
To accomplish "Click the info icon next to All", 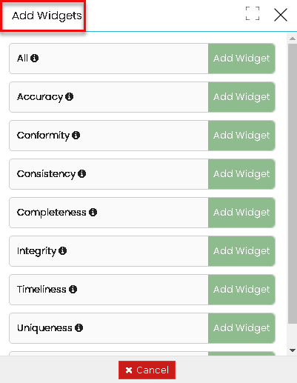I will 34,59.
